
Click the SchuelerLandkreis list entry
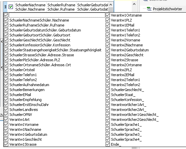(x=23, y=110)
